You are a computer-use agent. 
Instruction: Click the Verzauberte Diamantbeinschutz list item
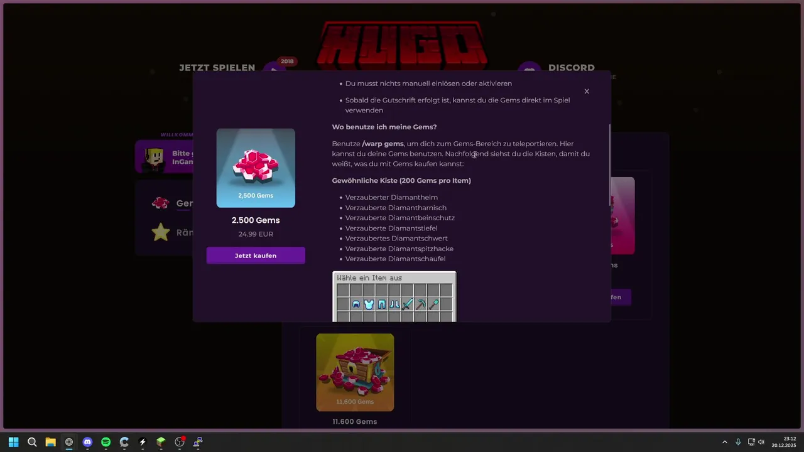tap(400, 218)
